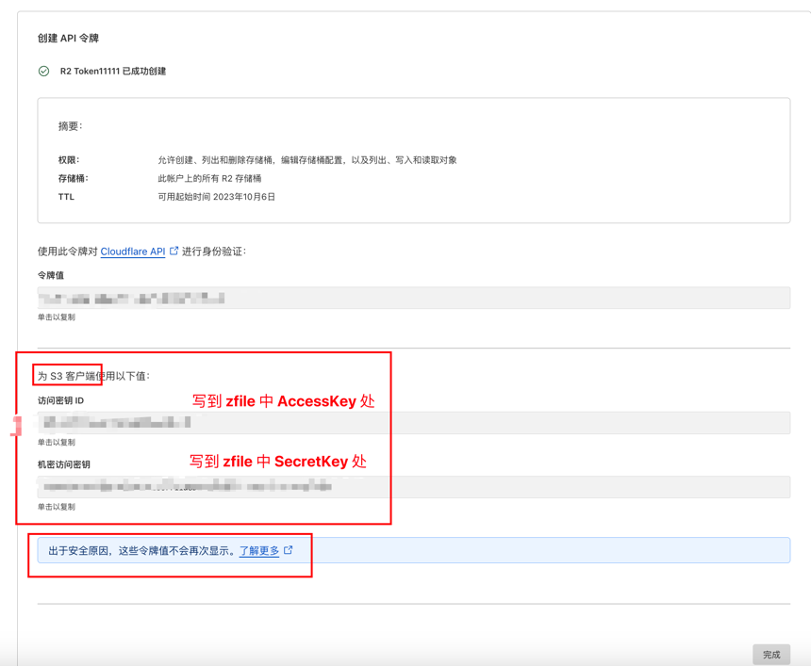Click the TTL start date text
Viewport: 811px width, 666px height.
point(216,197)
